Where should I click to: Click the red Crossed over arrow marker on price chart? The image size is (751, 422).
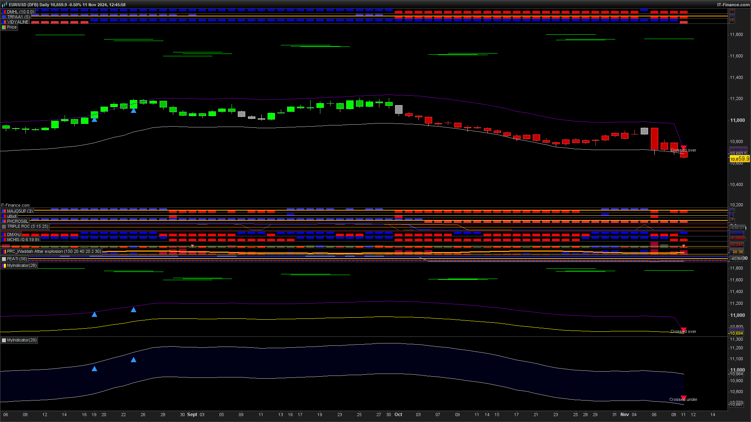click(683, 148)
